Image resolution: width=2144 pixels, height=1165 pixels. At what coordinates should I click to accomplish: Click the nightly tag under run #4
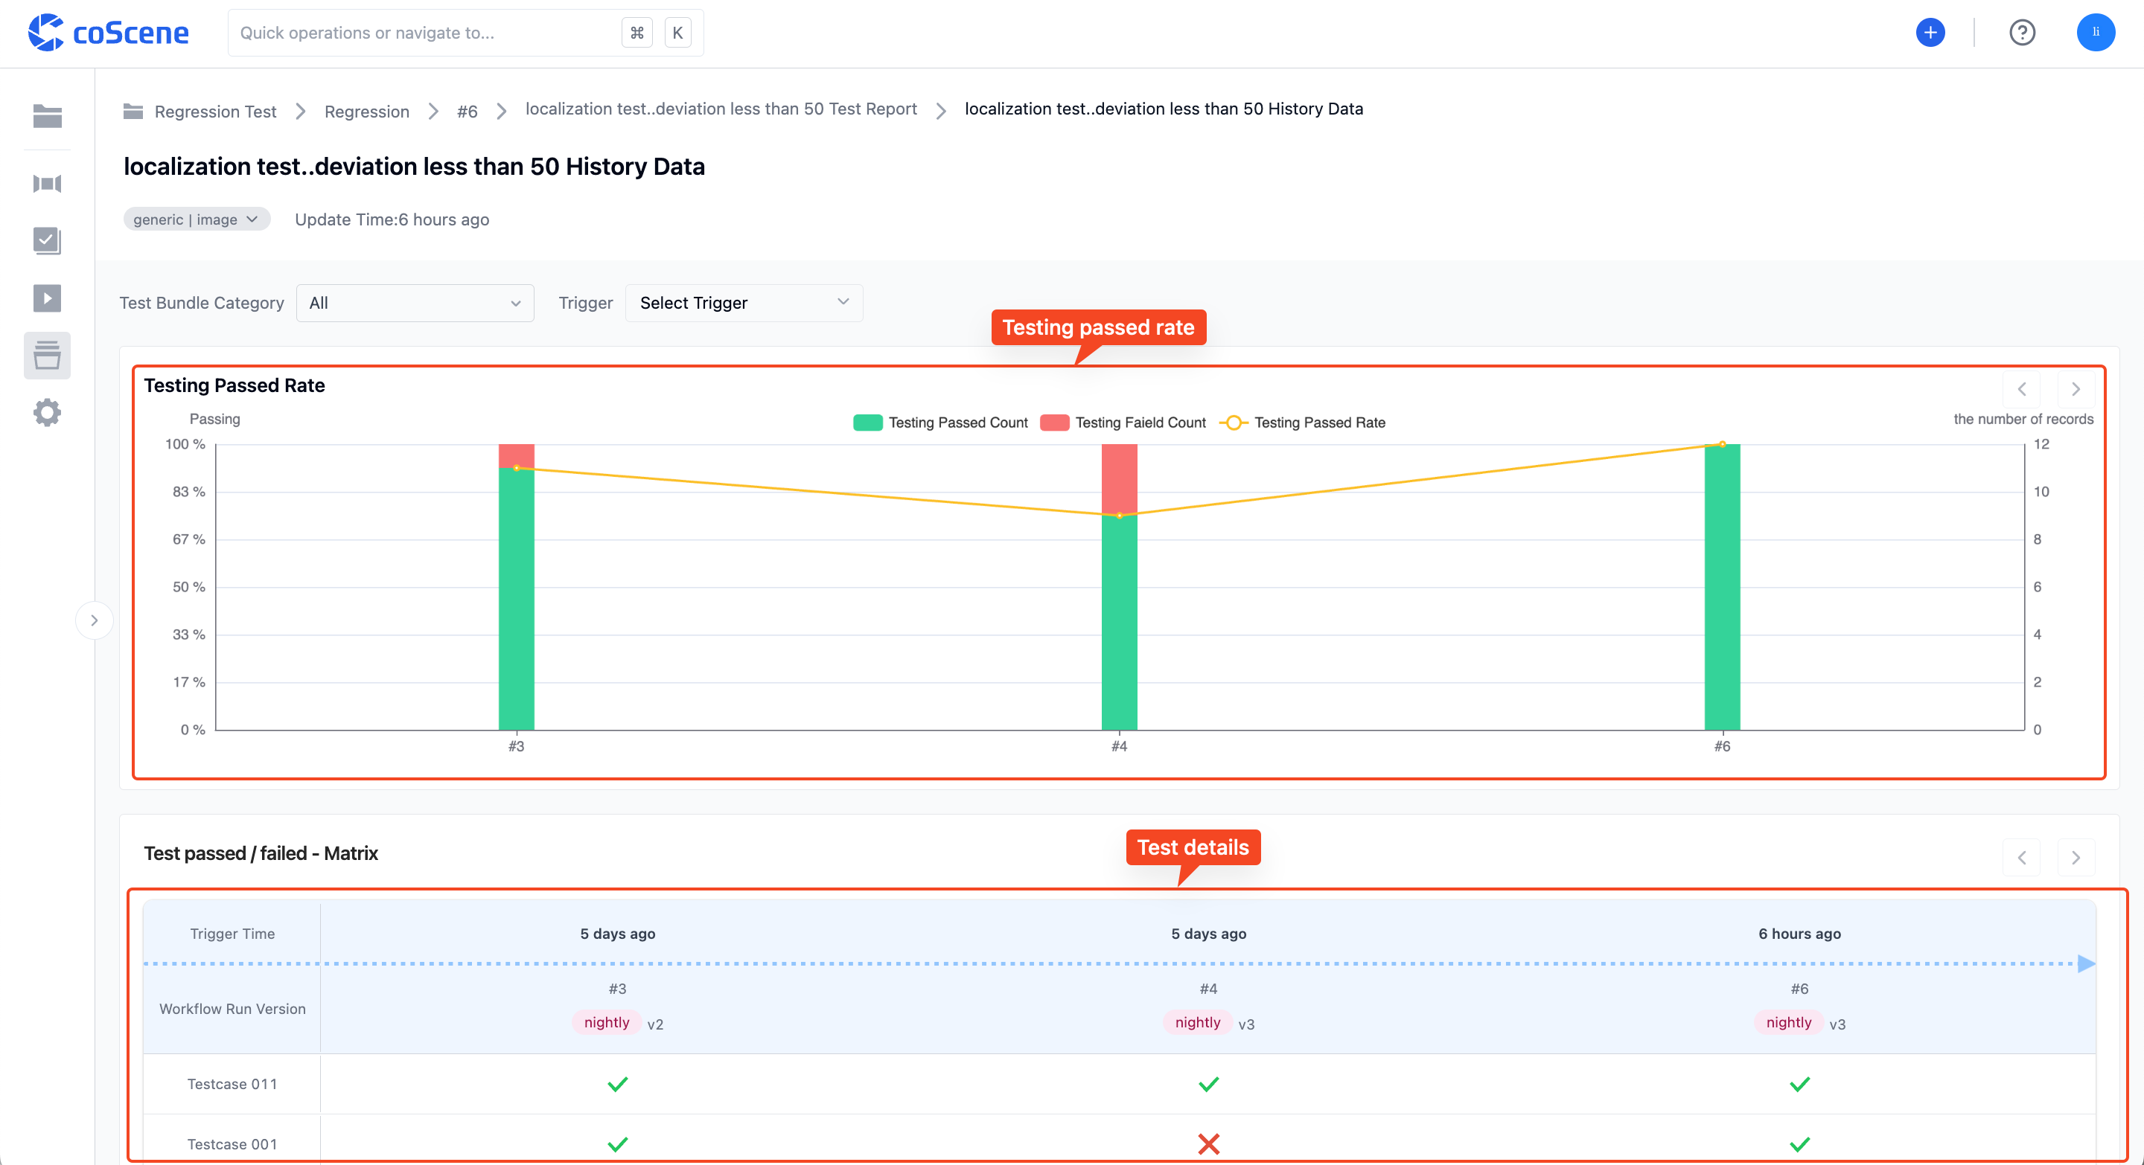(x=1198, y=1022)
